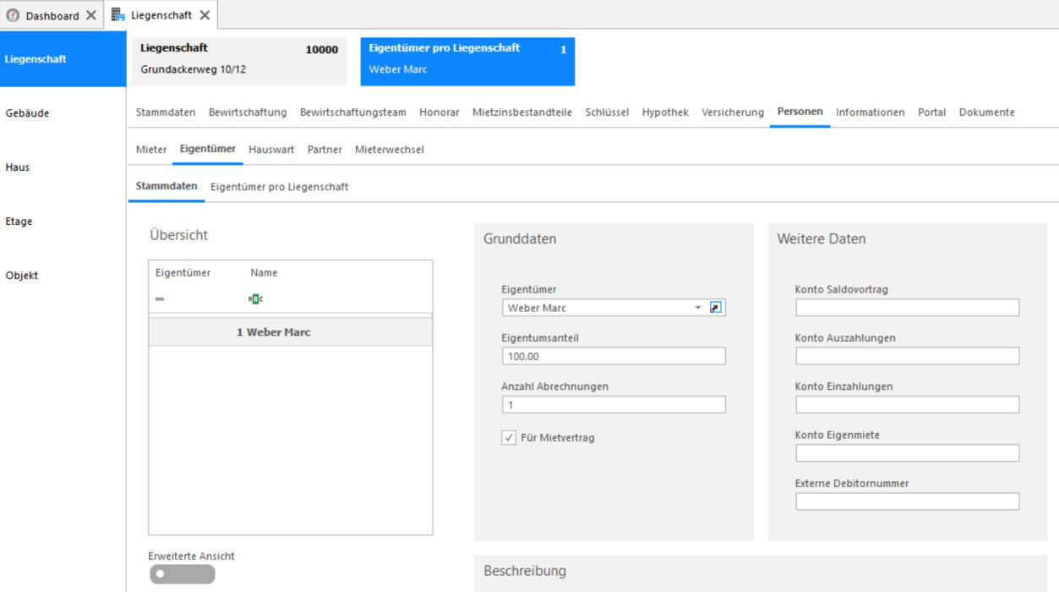Click the equals filter icon under Eigentümer column
This screenshot has width=1059, height=592.
pyautogui.click(x=160, y=299)
